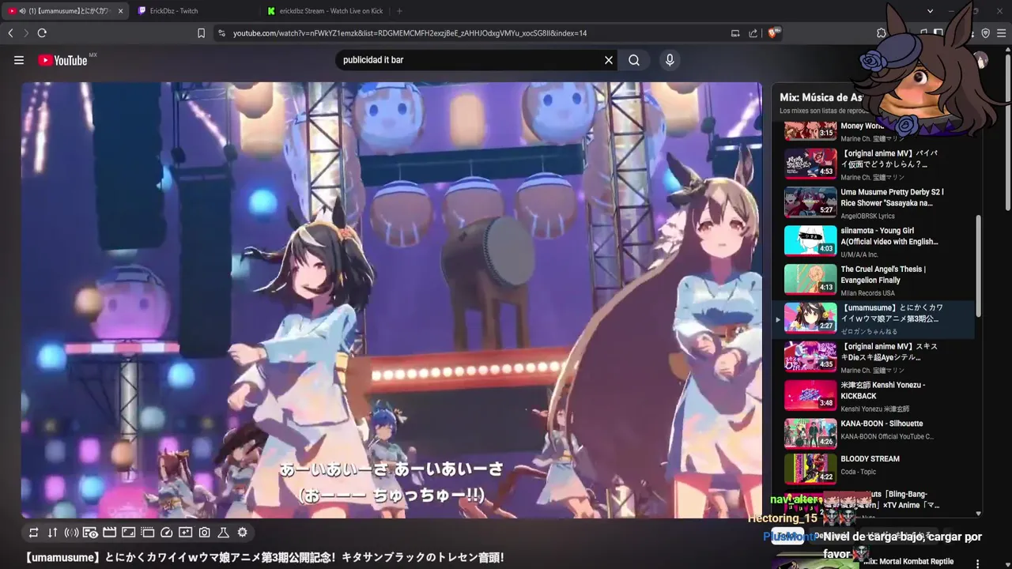This screenshot has width=1012, height=569.
Task: Toggle the card with eye icon
Action: tap(90, 533)
